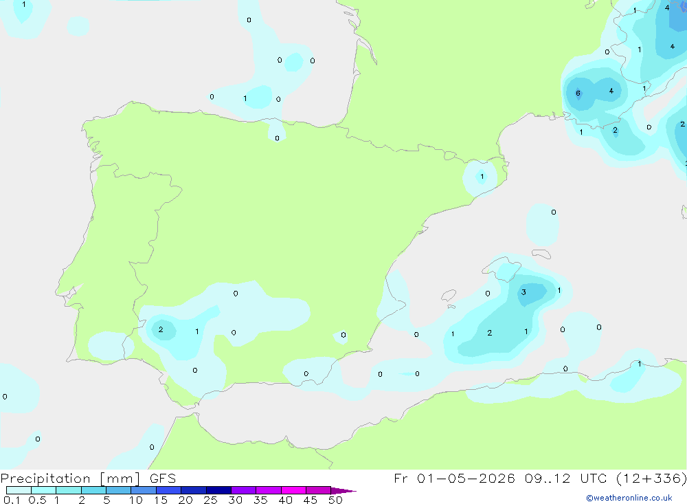Click the 'GFS' model label
Image resolution: width=687 pixels, height=504 pixels.
[163, 479]
